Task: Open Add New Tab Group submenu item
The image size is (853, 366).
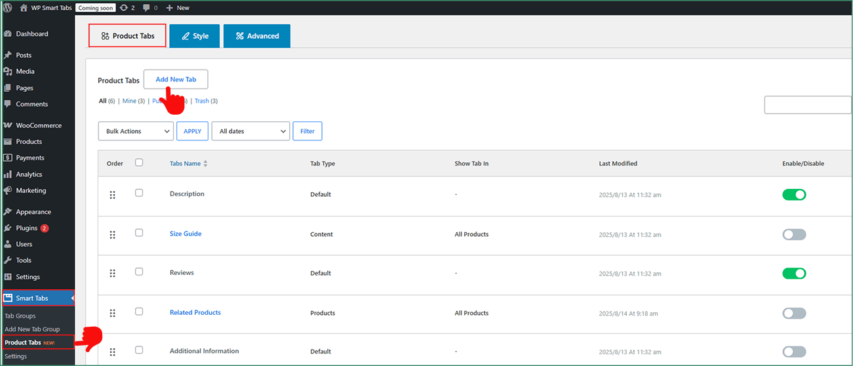Action: pyautogui.click(x=32, y=329)
